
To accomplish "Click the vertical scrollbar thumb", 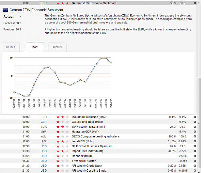I will [x=199, y=123].
